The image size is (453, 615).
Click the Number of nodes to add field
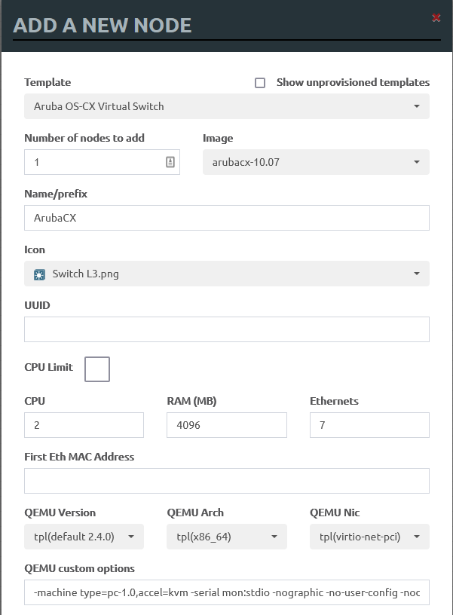90,161
